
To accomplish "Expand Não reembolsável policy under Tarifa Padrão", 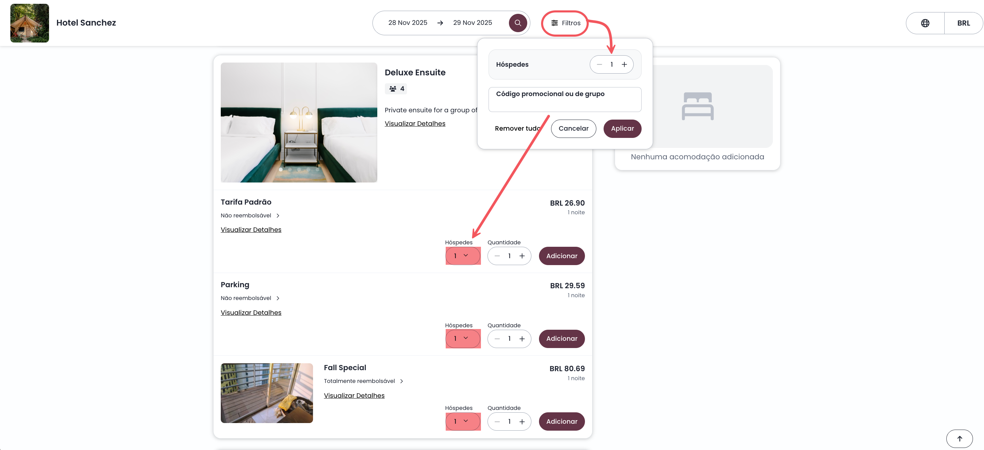I will pos(250,215).
